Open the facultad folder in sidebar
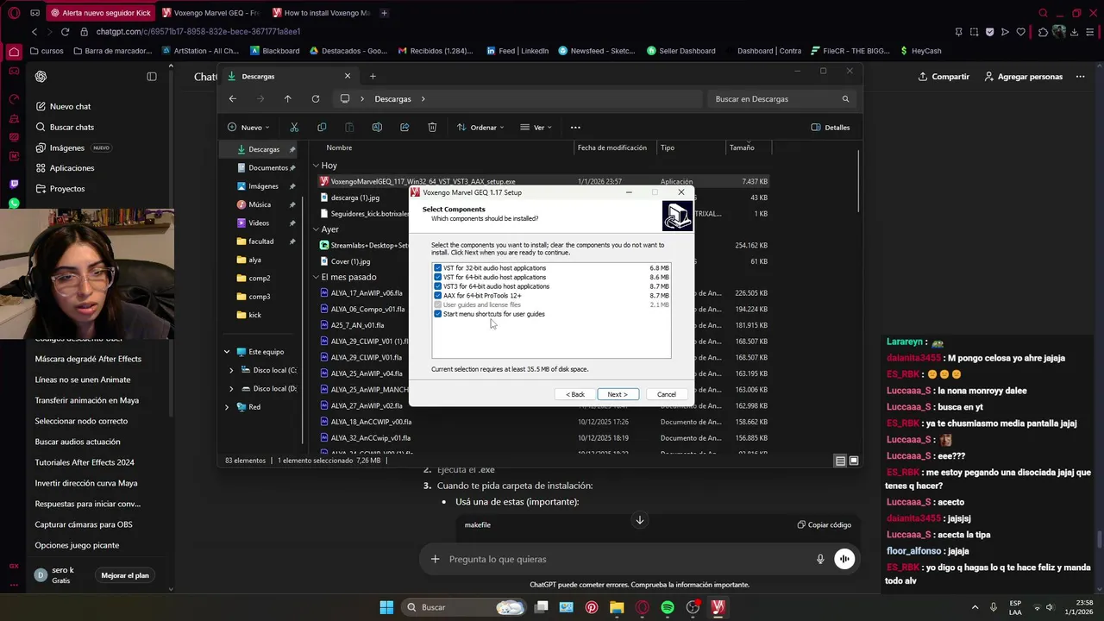Viewport: 1104px width, 621px height. pos(260,241)
